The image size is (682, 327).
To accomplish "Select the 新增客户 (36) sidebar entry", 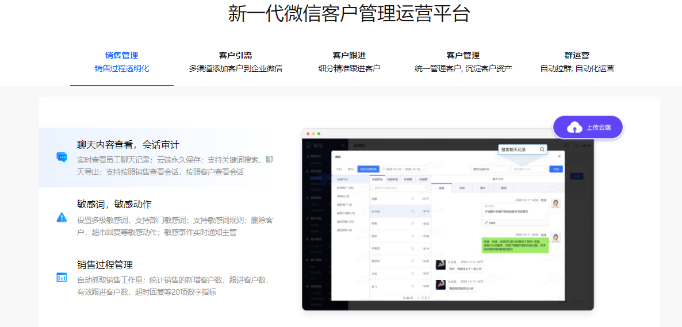I will coord(346,188).
